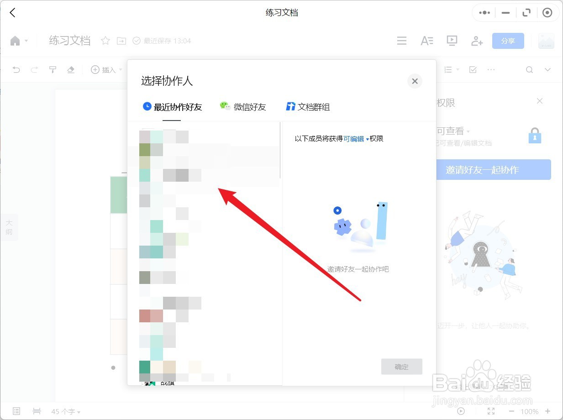Screen dimensions: 563x420
Task: Expand the dropdown arrow next to home icon
Action: (x=26, y=41)
